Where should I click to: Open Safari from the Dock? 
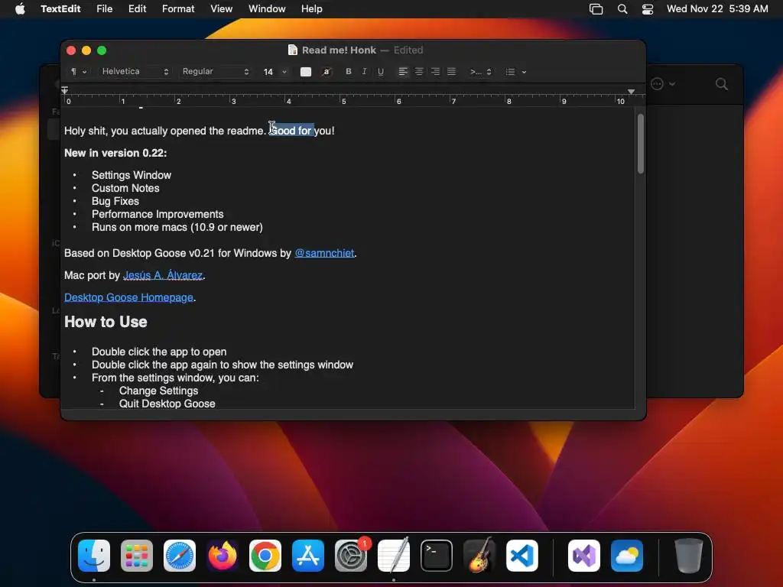180,556
